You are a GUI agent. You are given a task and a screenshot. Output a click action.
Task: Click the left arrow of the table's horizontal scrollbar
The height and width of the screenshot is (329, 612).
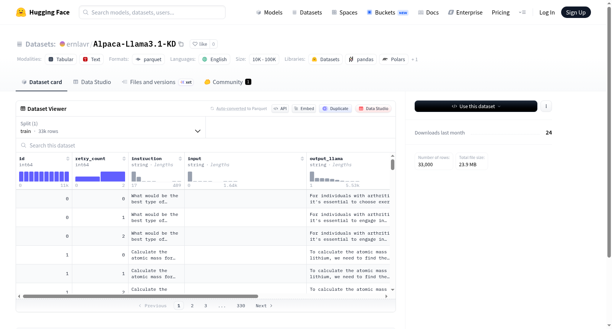(19, 296)
